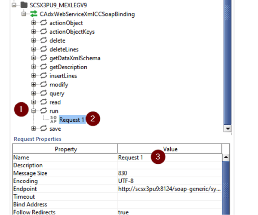Click the Value column header
This screenshot has height=215, width=258.
pyautogui.click(x=170, y=149)
